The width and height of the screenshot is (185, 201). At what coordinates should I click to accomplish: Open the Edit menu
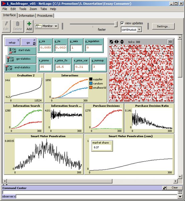pos(13,9)
